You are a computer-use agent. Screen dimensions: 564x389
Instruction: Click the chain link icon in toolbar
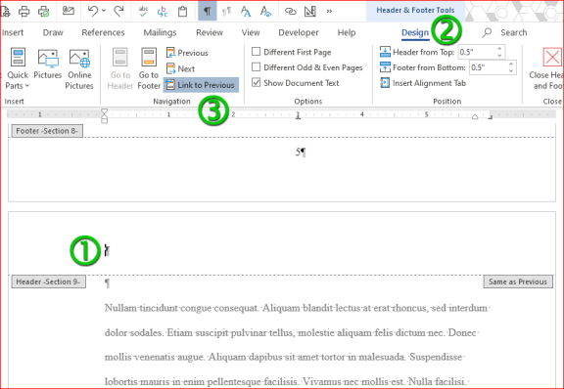pos(290,11)
